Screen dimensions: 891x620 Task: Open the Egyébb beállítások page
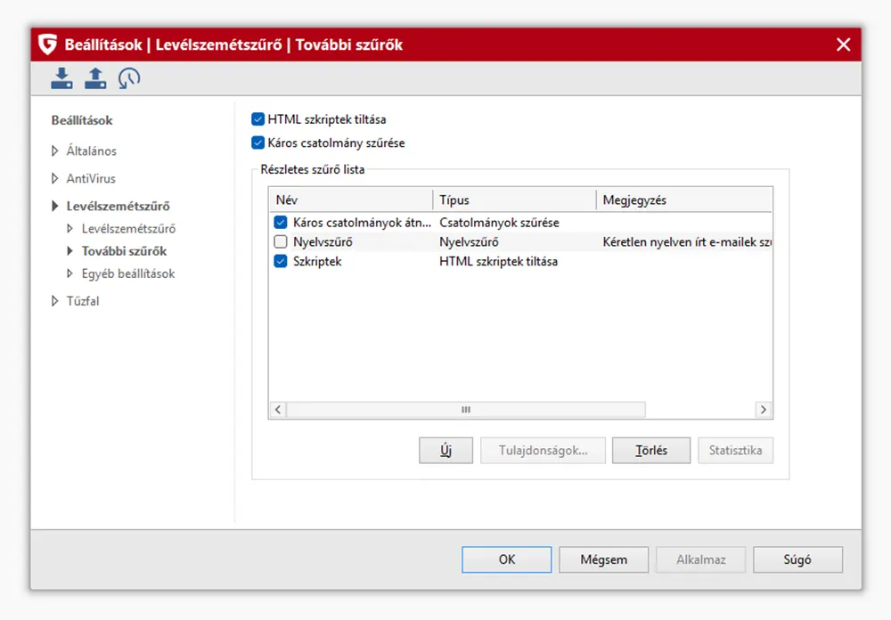pyautogui.click(x=128, y=274)
